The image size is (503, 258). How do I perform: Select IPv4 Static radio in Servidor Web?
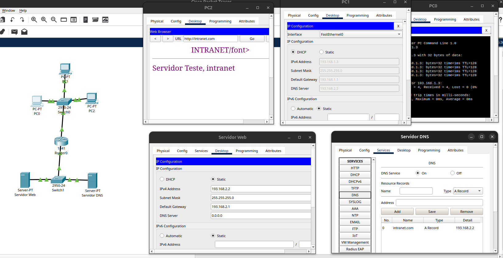213,179
